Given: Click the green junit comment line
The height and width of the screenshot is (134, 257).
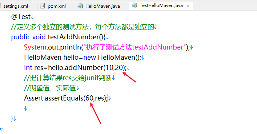Looking at the screenshot, I should coord(68,78).
